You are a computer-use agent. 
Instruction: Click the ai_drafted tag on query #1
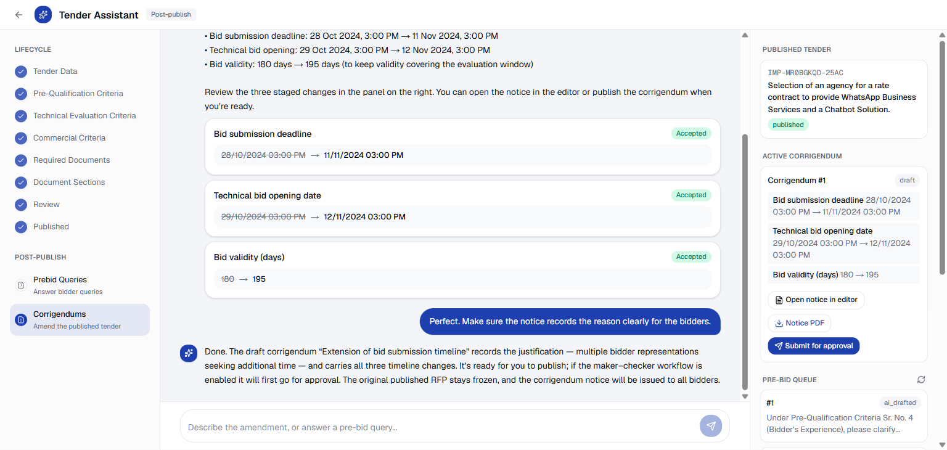pos(900,403)
